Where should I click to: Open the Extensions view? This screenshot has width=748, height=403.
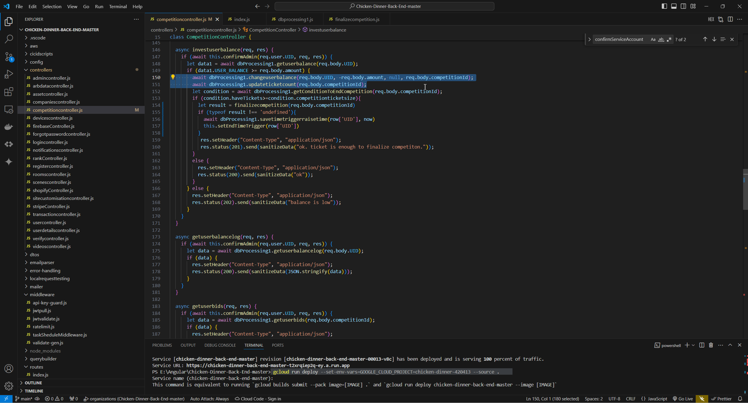point(9,92)
